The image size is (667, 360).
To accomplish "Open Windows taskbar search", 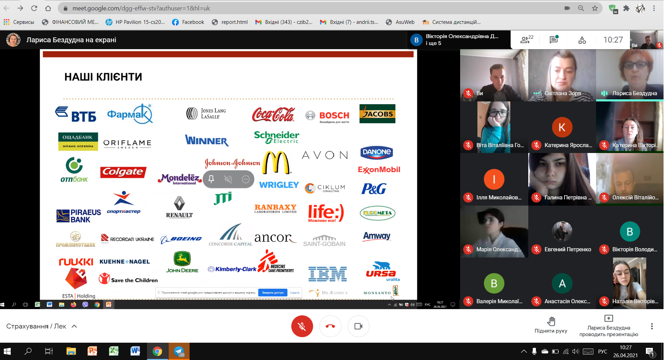I will pos(28,352).
